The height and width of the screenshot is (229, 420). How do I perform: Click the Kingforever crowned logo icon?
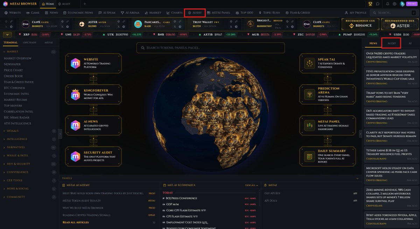coord(75,94)
